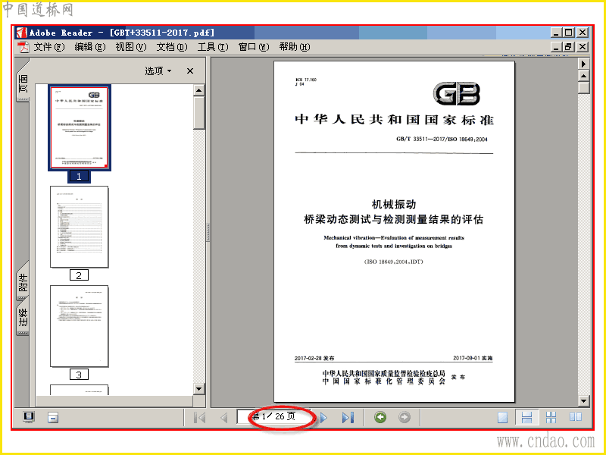Click the document scroll down arrow
The image size is (606, 455).
[583, 401]
